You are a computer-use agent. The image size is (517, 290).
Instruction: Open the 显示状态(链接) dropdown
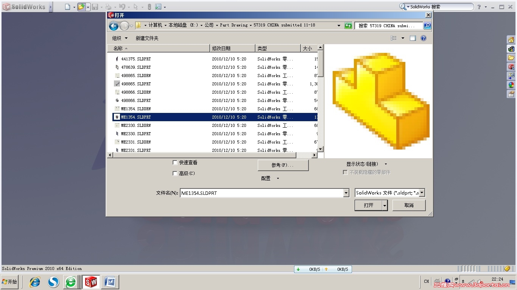click(x=367, y=164)
